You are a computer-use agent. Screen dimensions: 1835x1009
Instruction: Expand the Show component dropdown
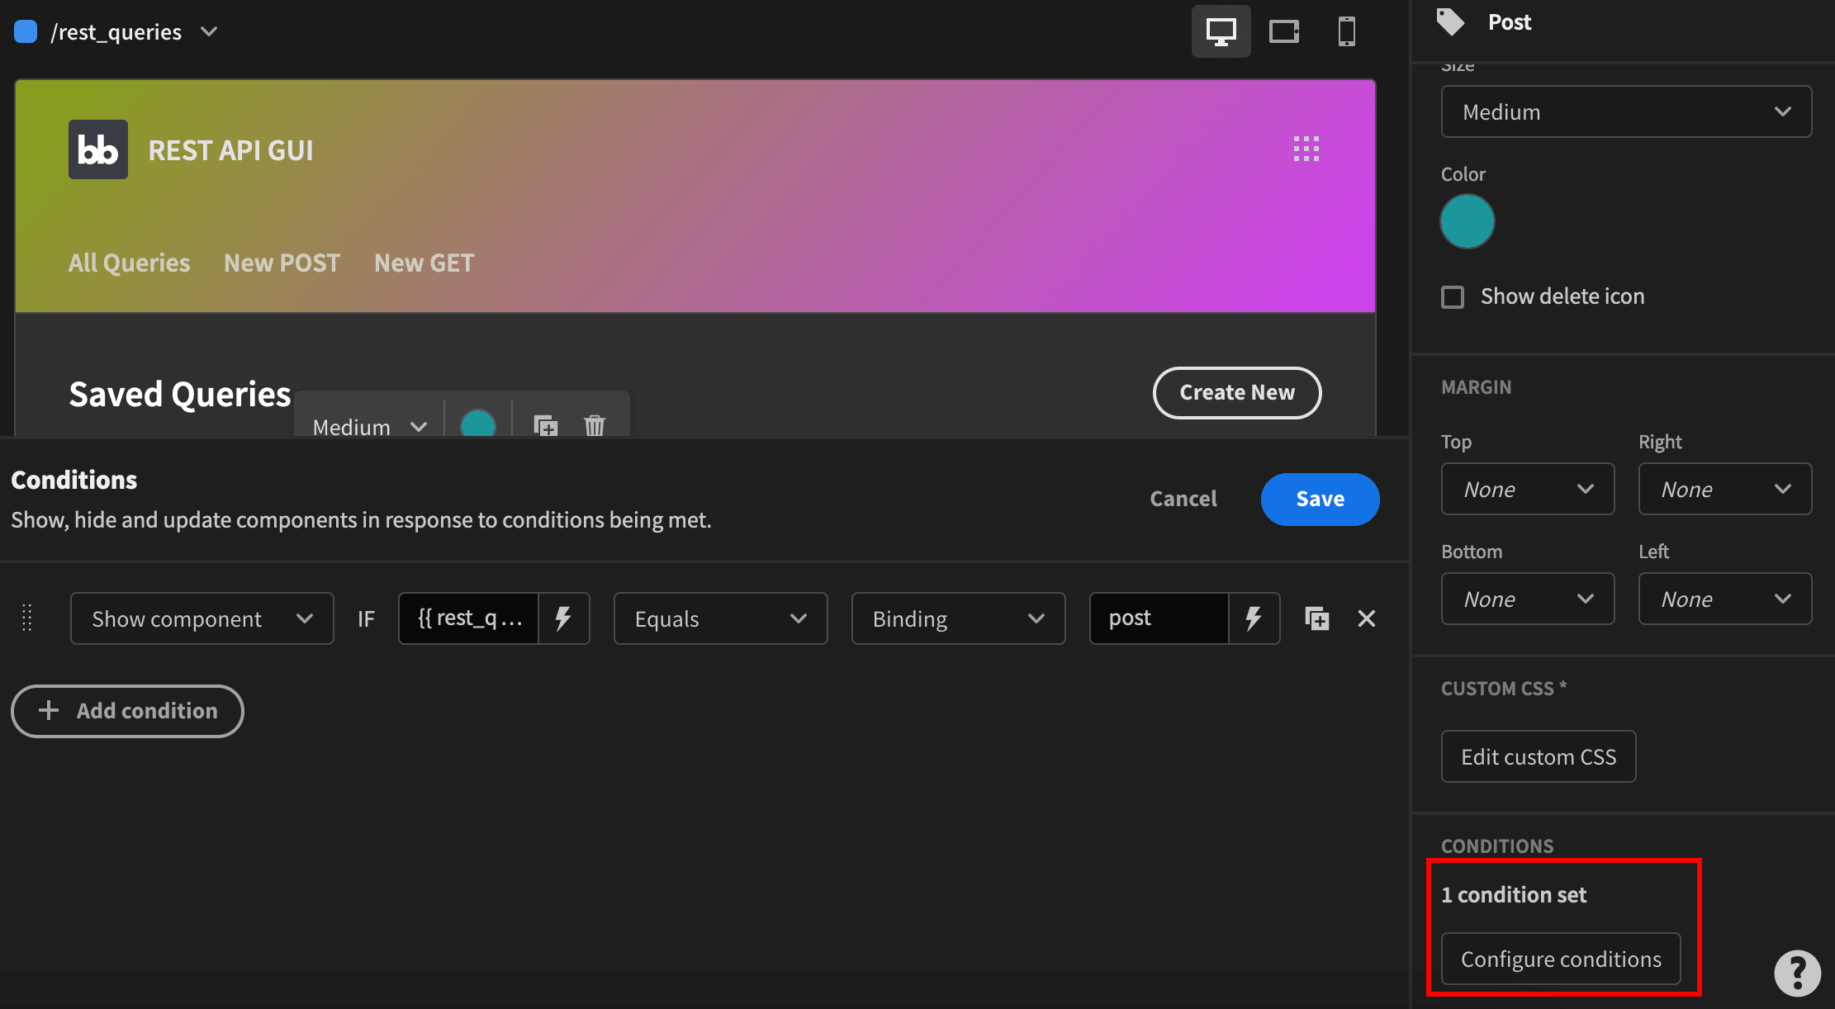click(202, 618)
